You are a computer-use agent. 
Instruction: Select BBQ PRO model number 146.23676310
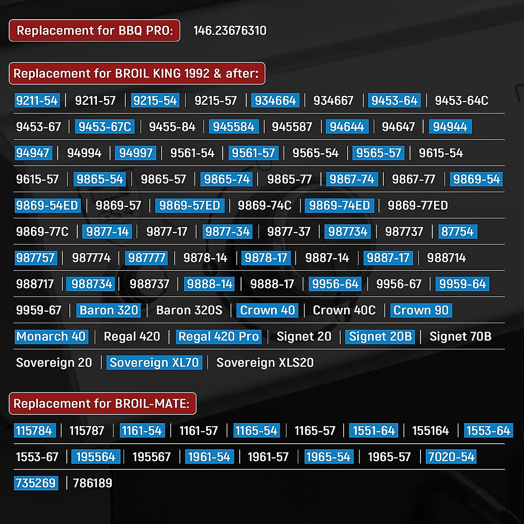click(x=230, y=31)
